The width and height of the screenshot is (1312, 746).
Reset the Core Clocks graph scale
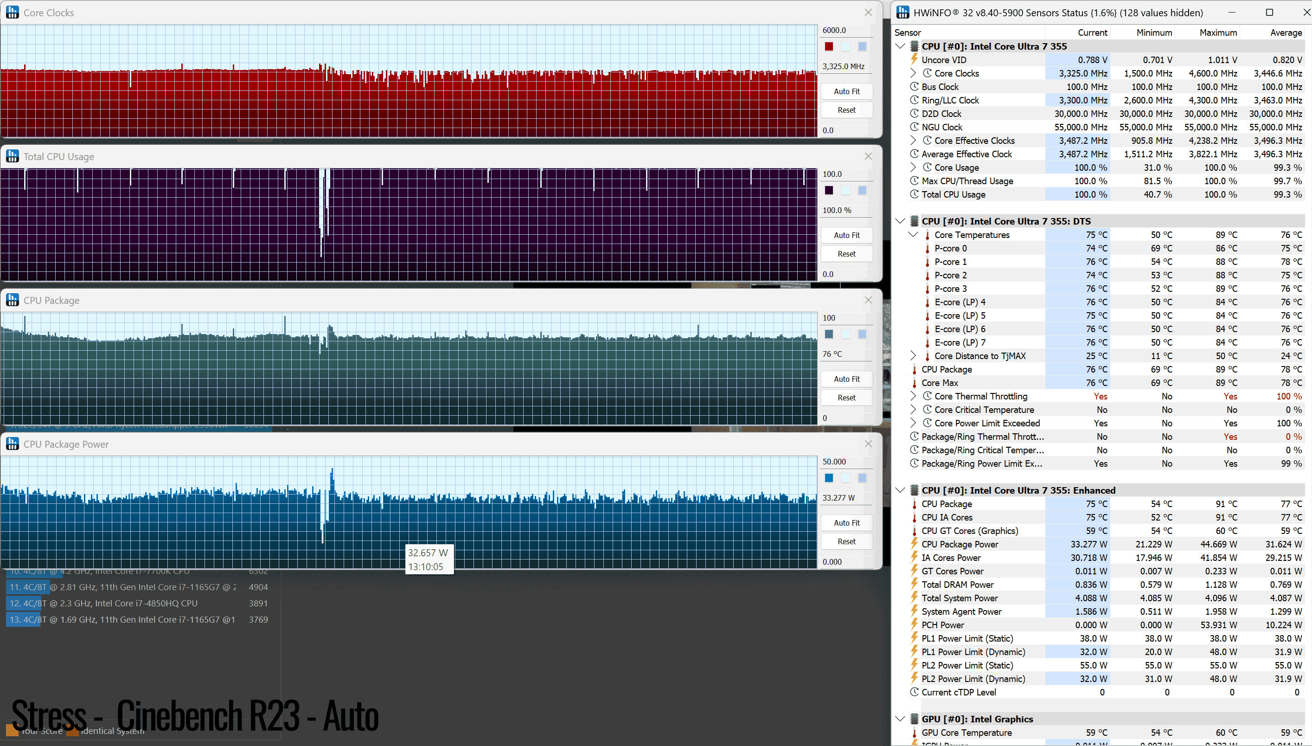(x=846, y=109)
